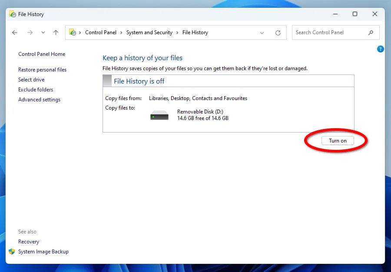The image size is (391, 272).
Task: Click the Search Control Panel field
Action: [x=329, y=32]
